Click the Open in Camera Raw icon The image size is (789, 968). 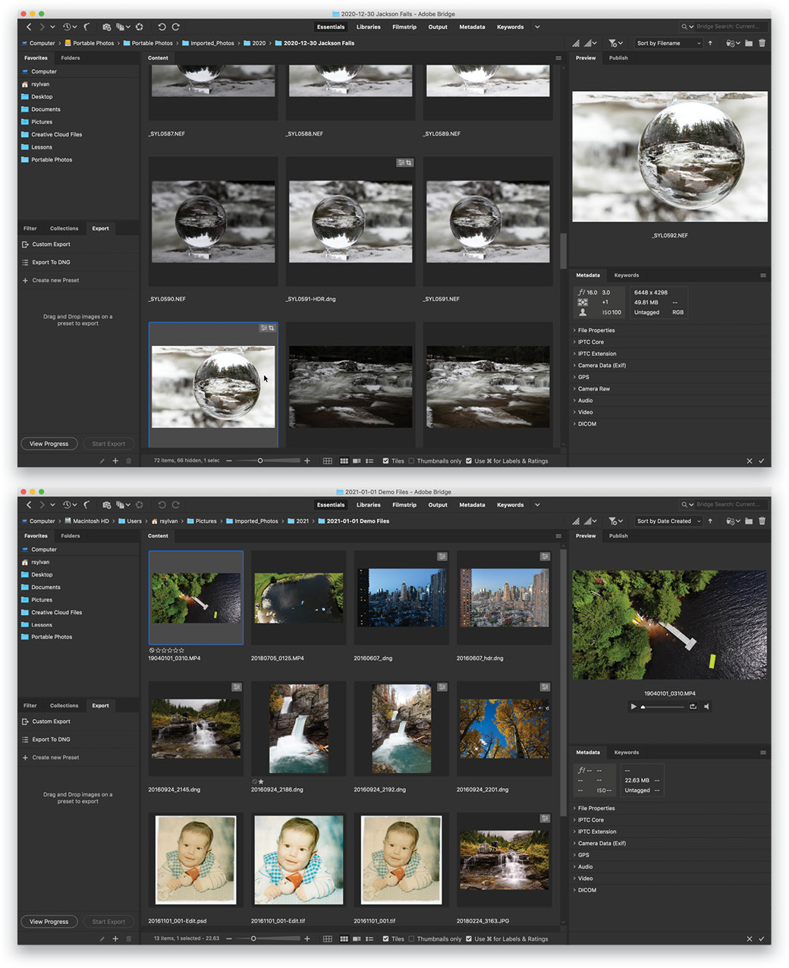[139, 27]
